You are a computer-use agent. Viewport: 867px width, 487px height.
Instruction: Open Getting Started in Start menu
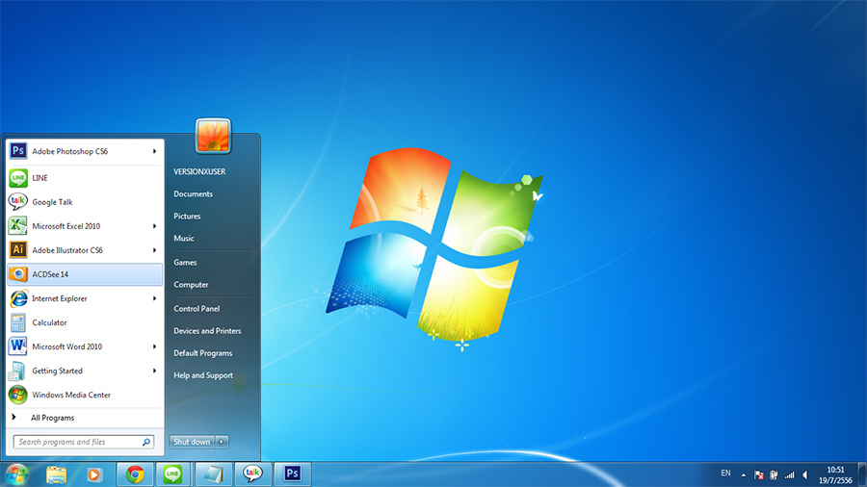pos(85,371)
